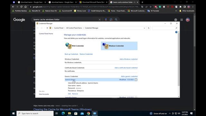
Task: Remove the teamsIv/teams credential
Action: 75,94
